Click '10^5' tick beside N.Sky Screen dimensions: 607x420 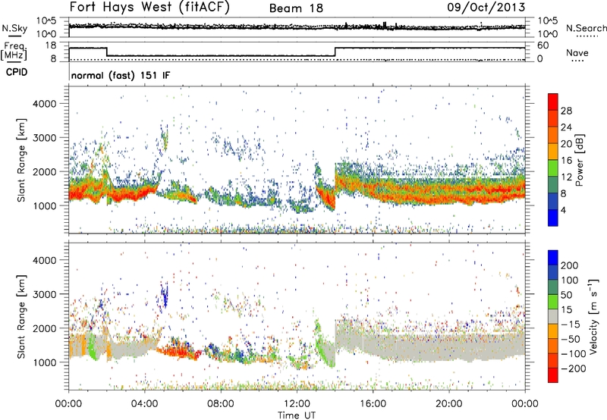[x=46, y=21]
